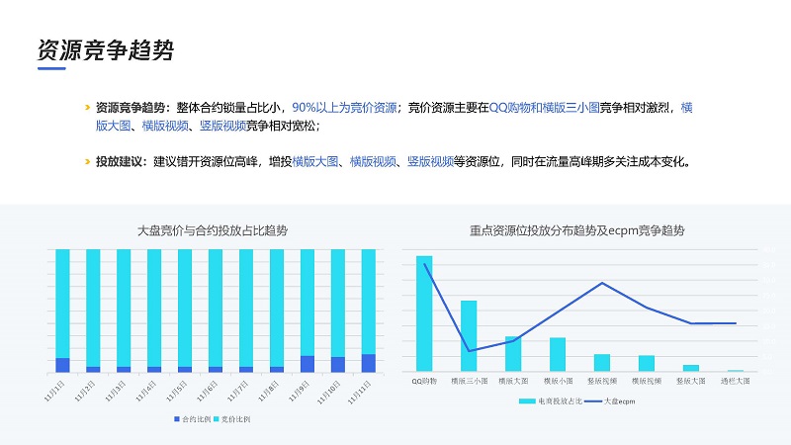The image size is (791, 445).
Task: Click the blue underline bar beneath the title
Action: tap(51, 69)
